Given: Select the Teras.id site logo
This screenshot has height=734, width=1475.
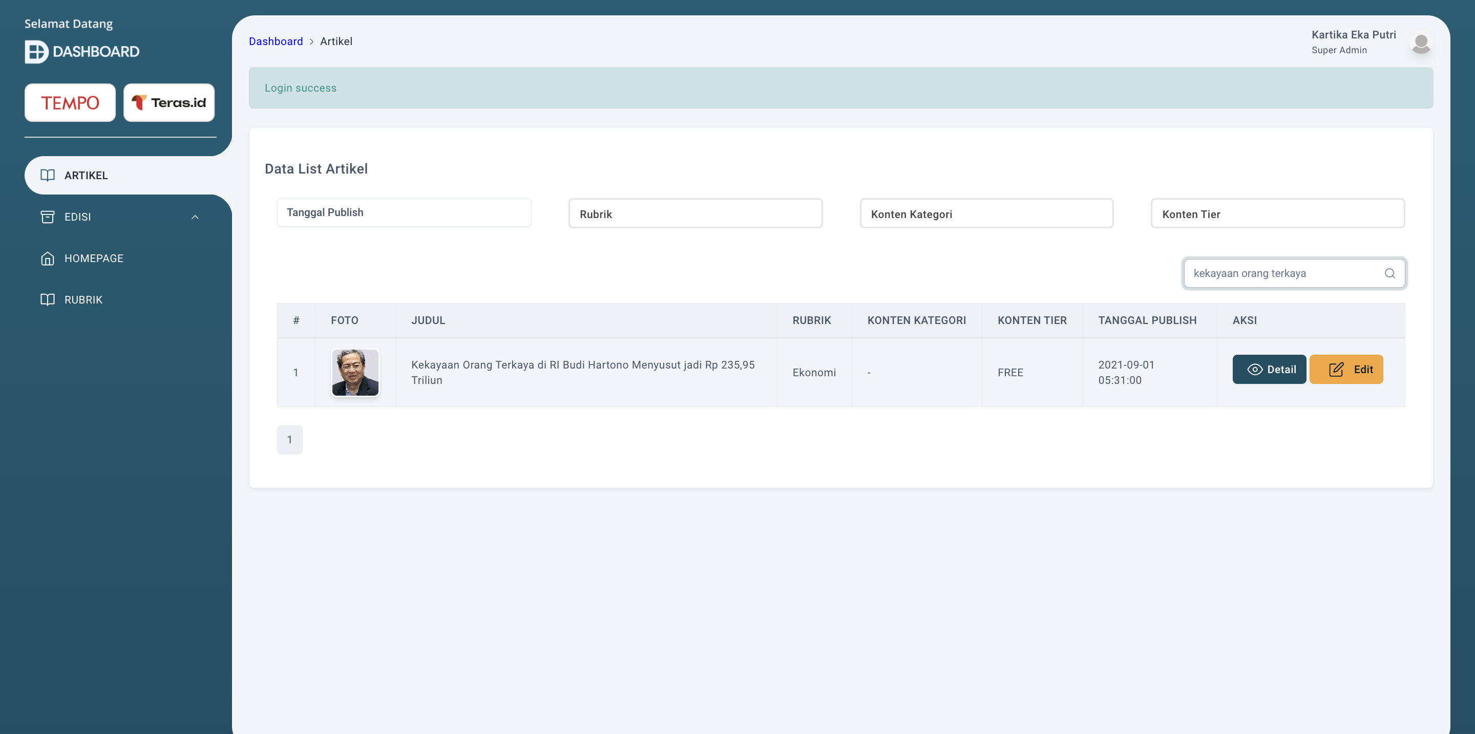Looking at the screenshot, I should pyautogui.click(x=169, y=103).
